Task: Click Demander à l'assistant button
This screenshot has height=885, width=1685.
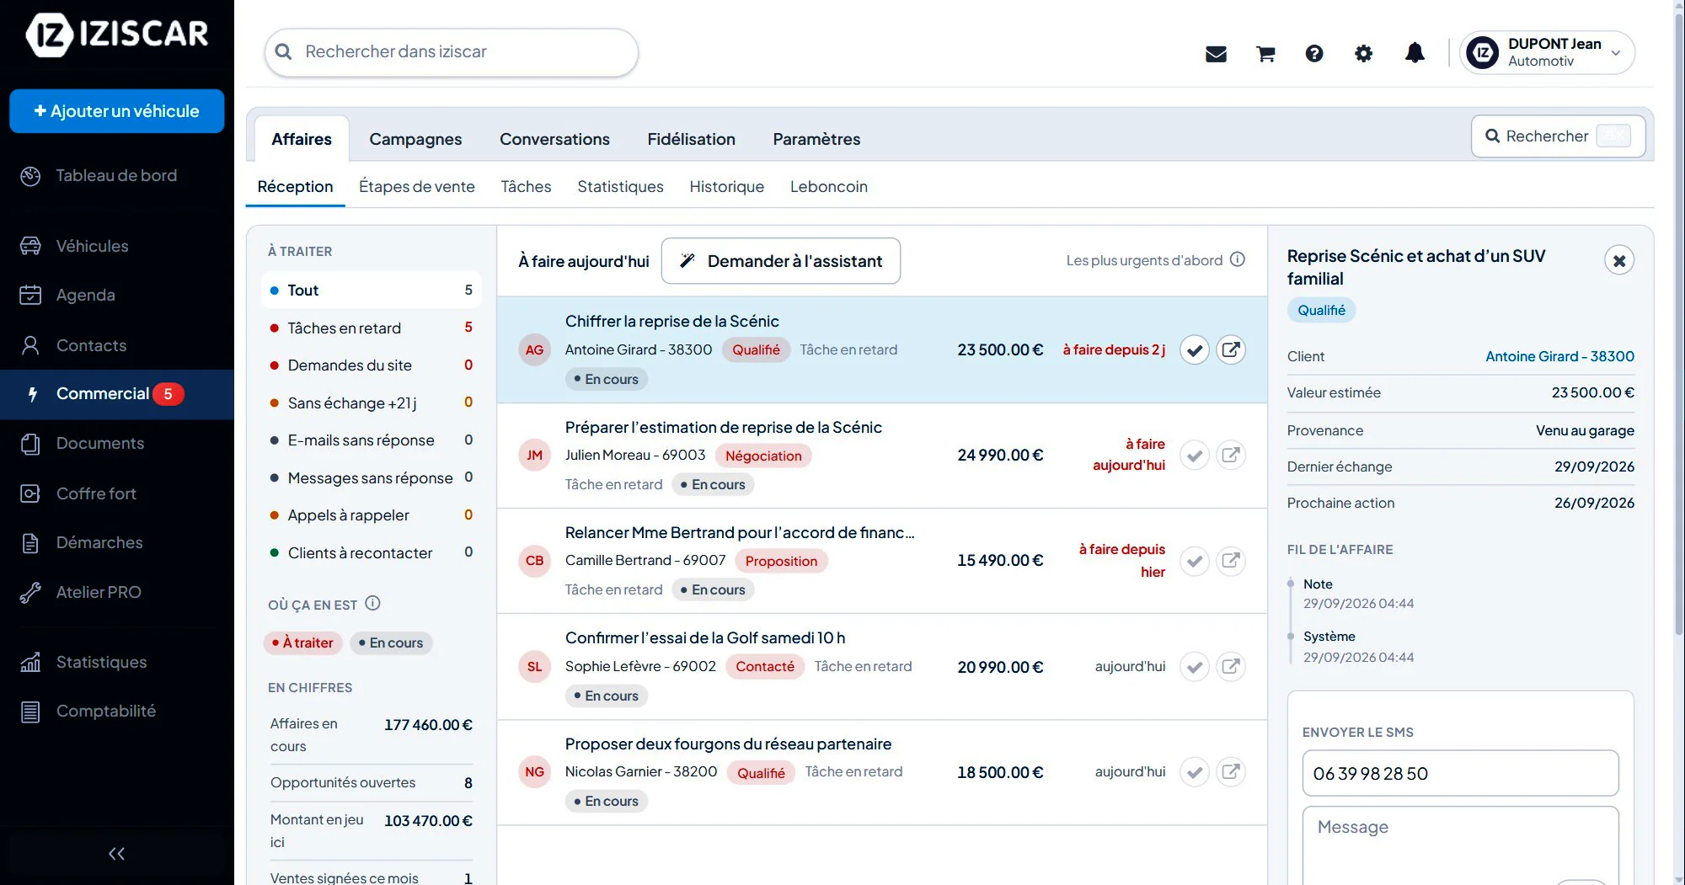Action: coord(781,261)
